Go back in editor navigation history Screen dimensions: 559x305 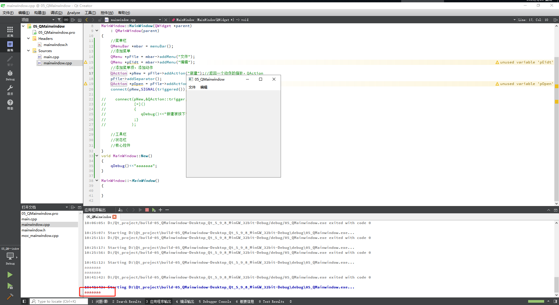click(x=86, y=20)
